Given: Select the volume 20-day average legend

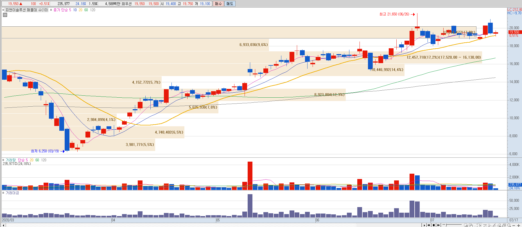Looking at the screenshot, I should click(31, 160).
